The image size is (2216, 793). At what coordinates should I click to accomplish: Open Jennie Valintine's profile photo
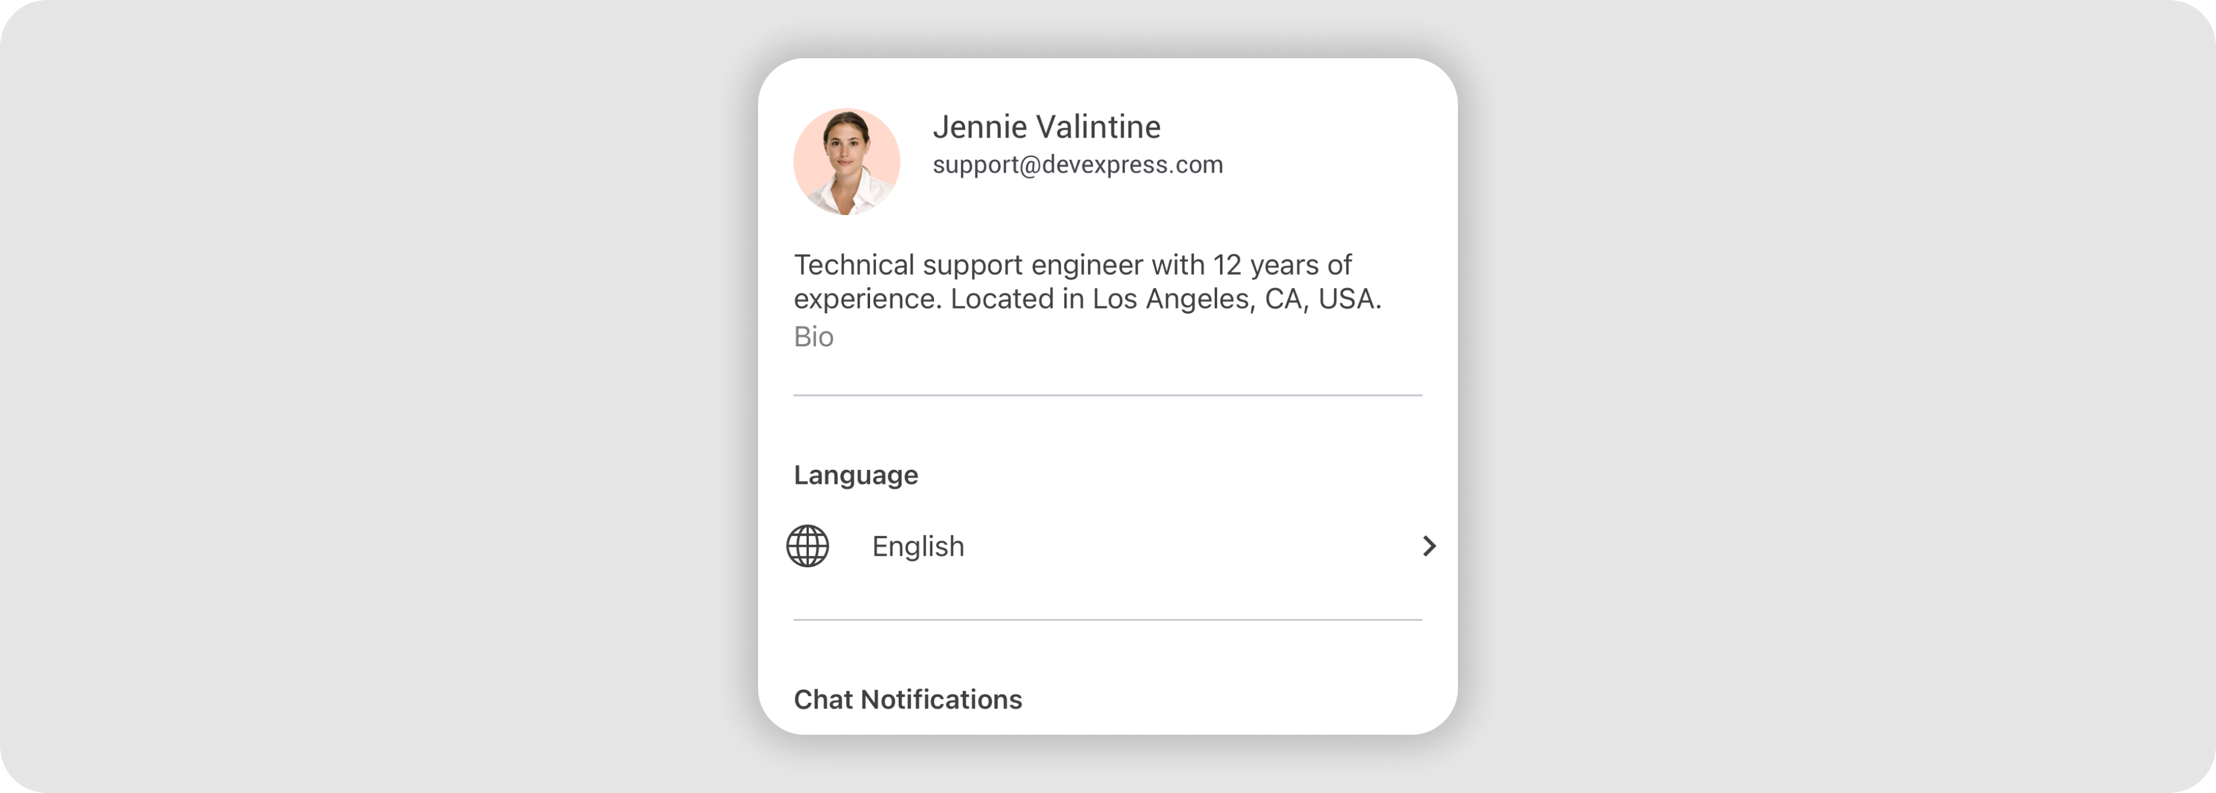pos(847,162)
